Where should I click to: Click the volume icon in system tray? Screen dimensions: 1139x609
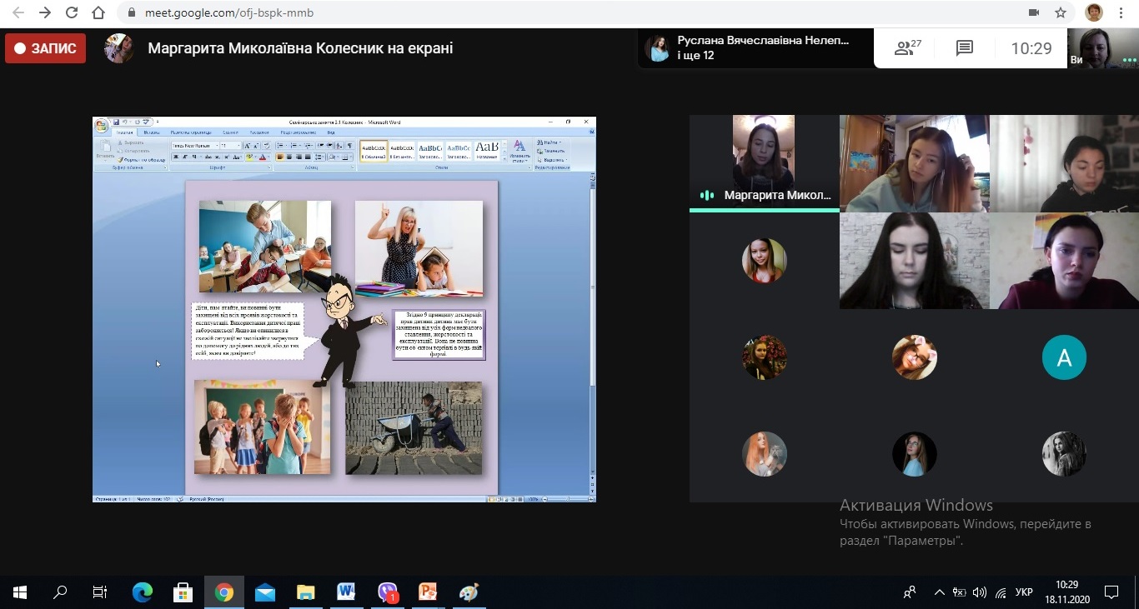coord(980,592)
